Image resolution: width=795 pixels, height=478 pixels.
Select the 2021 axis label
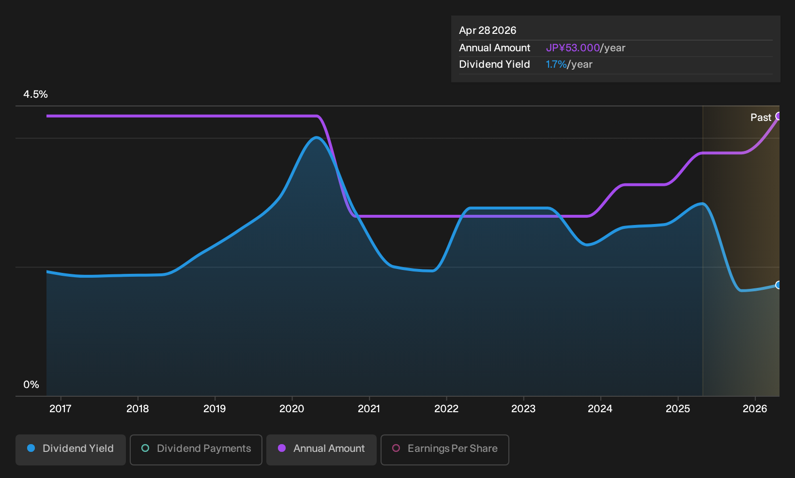click(x=369, y=409)
